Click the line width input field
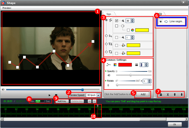This screenshot has width=189, height=128. (x=142, y=65)
